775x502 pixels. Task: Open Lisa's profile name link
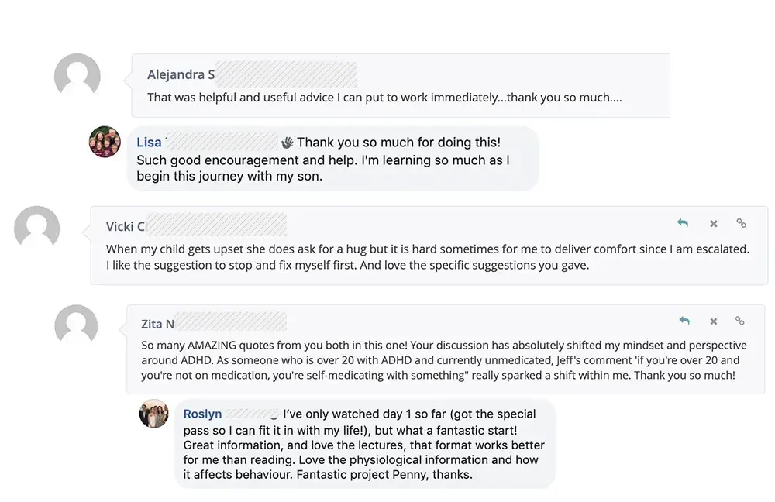(x=150, y=143)
